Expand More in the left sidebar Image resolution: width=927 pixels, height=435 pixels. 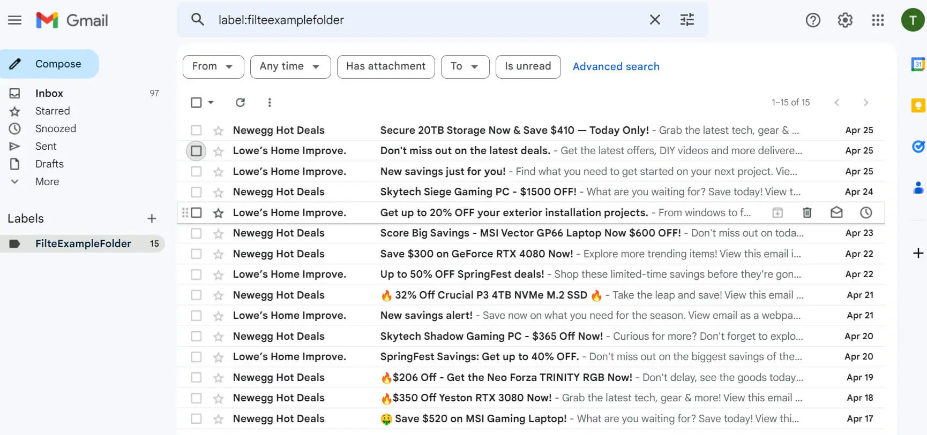[x=47, y=181]
